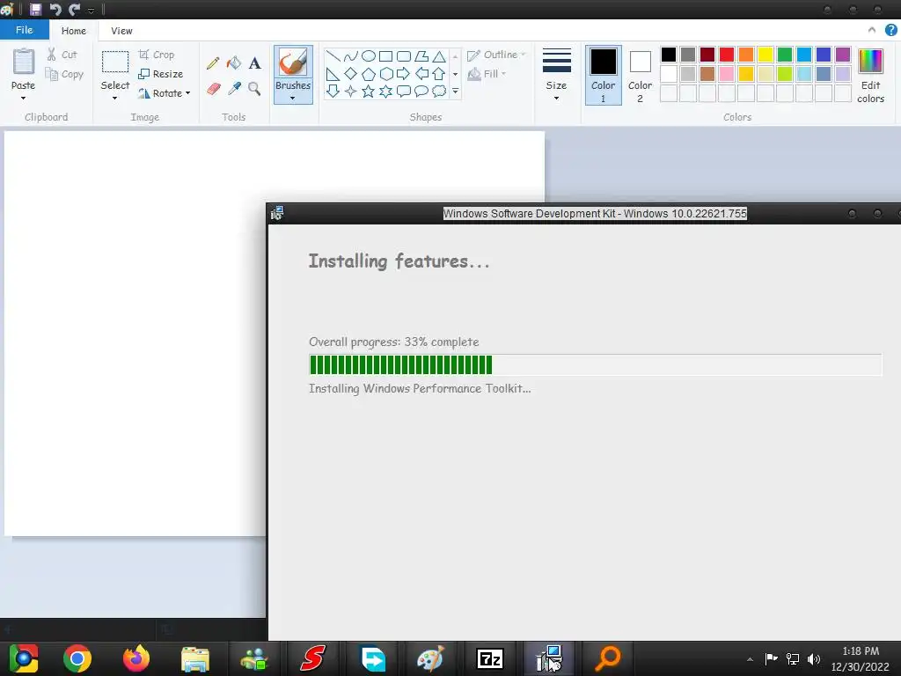Click the Redo icon in title bar

(x=75, y=9)
